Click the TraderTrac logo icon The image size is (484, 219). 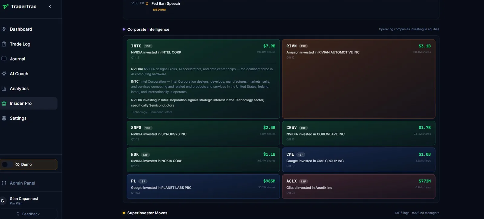tap(5, 7)
